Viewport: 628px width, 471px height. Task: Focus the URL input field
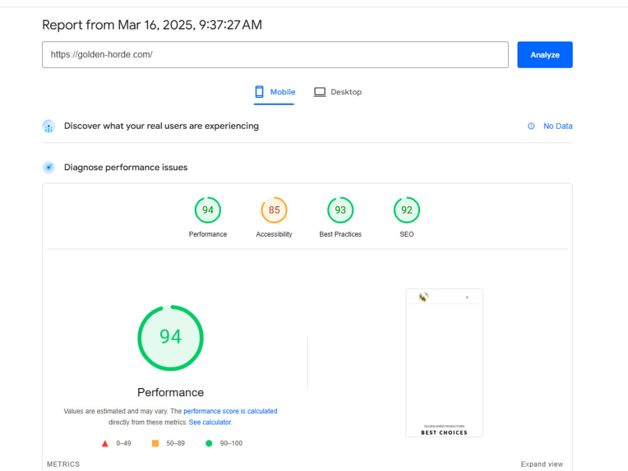pyautogui.click(x=275, y=55)
